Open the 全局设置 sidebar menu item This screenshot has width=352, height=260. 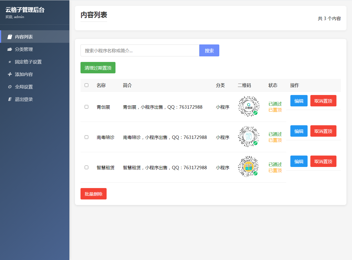click(x=24, y=87)
